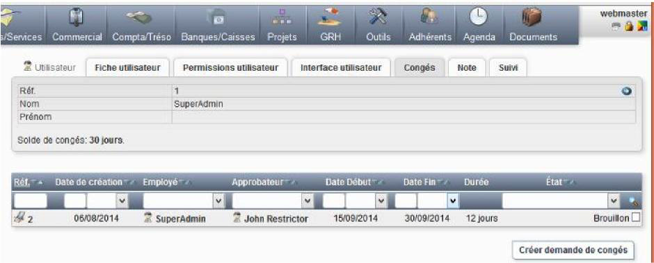Click the month input under Date de création
Viewport: 654px width, 263px height.
point(75,201)
